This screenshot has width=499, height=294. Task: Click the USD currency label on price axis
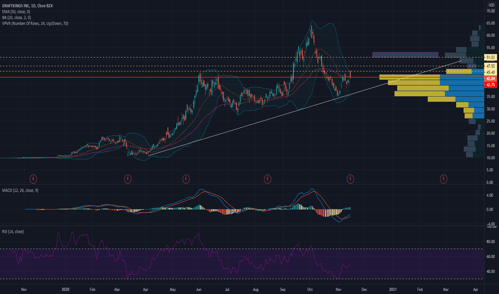click(492, 5)
